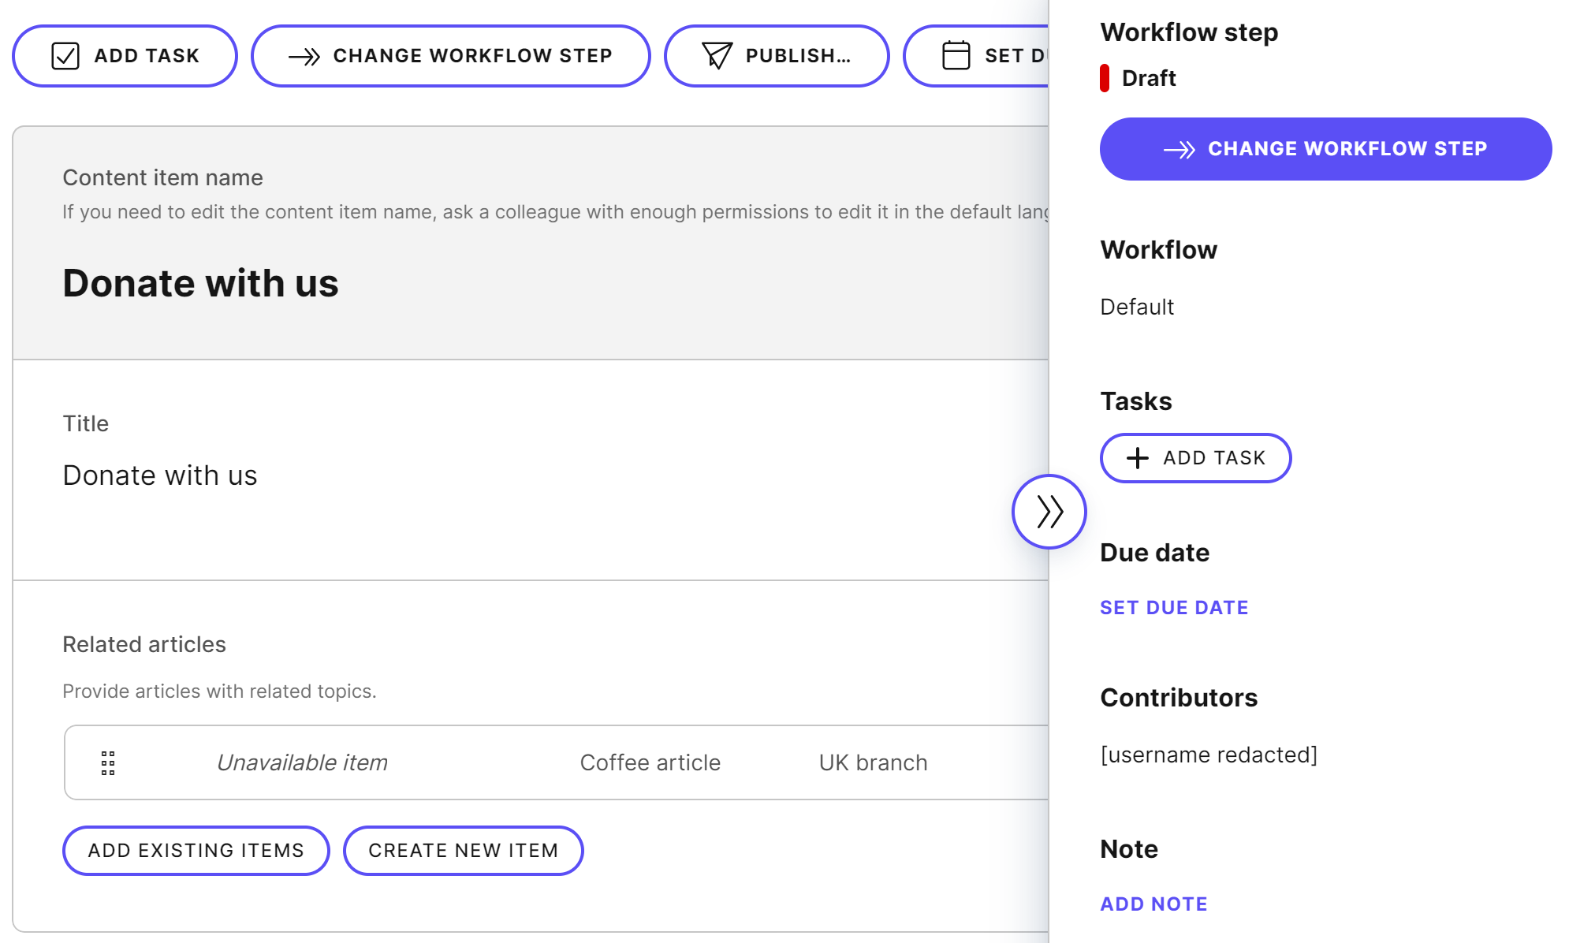Grab the drag handle beside Unavailable item
Viewport: 1595px width, 943px height.
tap(108, 762)
